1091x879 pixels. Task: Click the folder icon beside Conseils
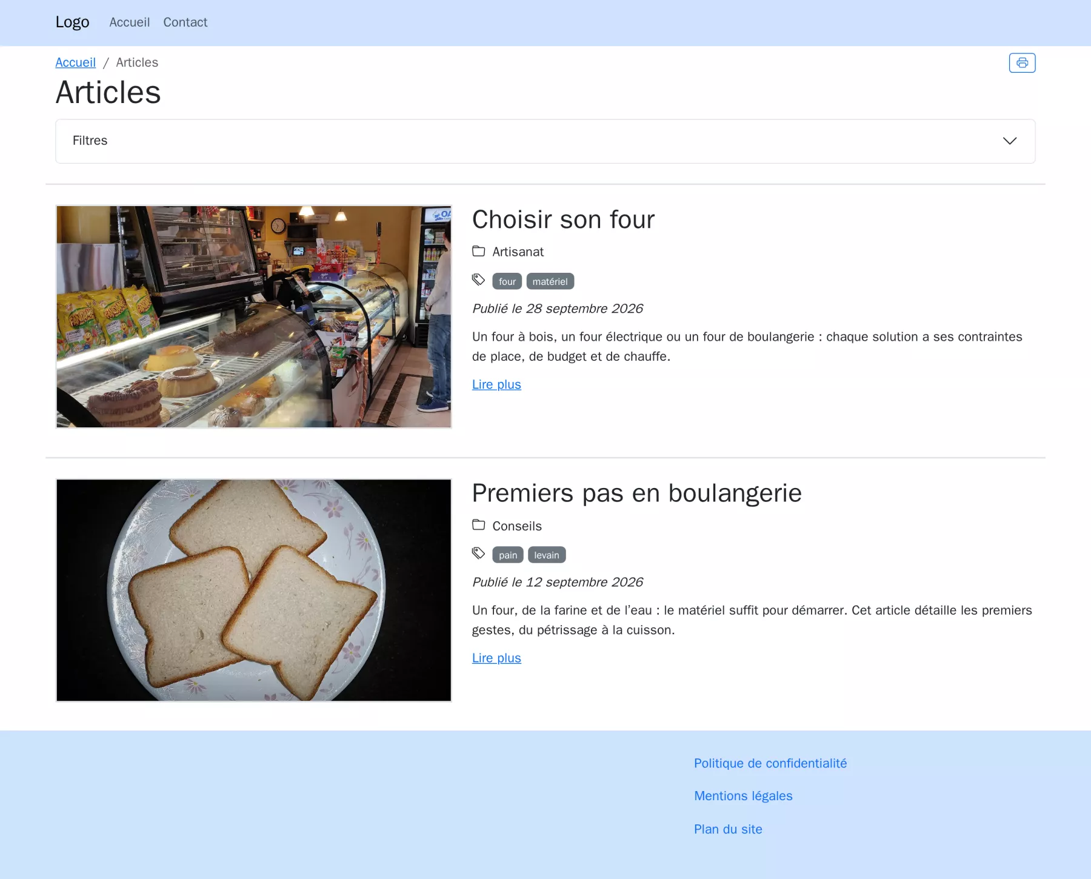pyautogui.click(x=479, y=525)
